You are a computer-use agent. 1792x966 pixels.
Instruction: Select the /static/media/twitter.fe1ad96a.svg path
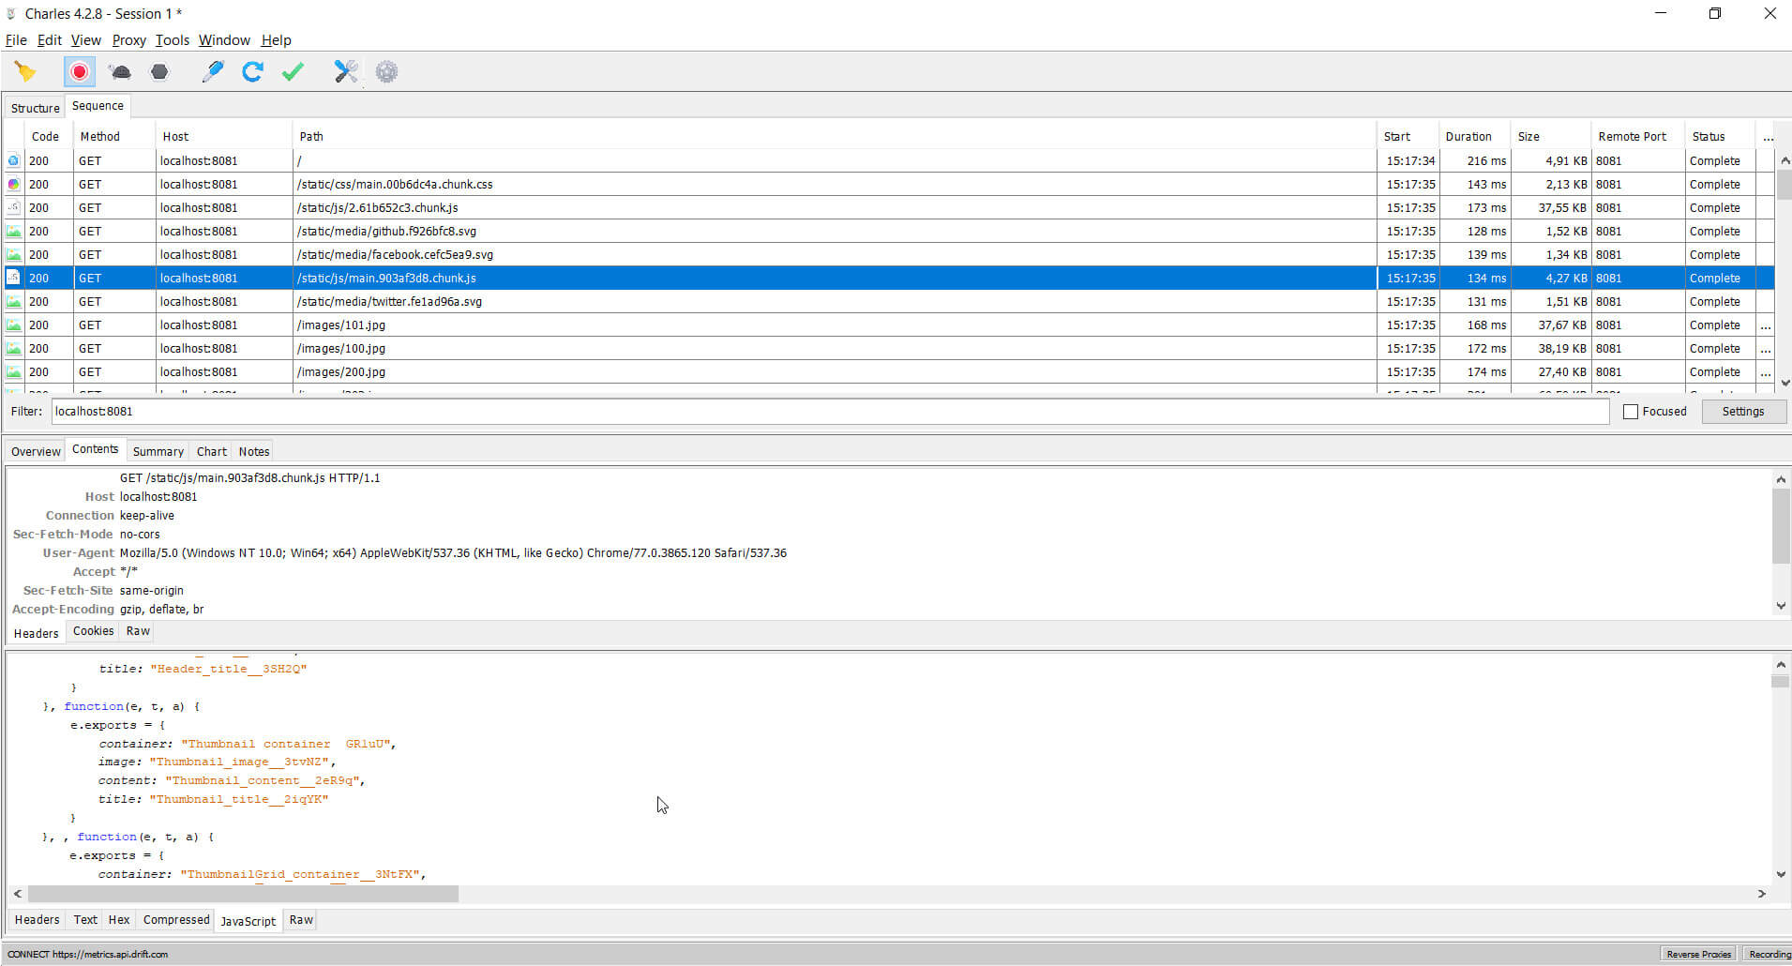coord(389,302)
